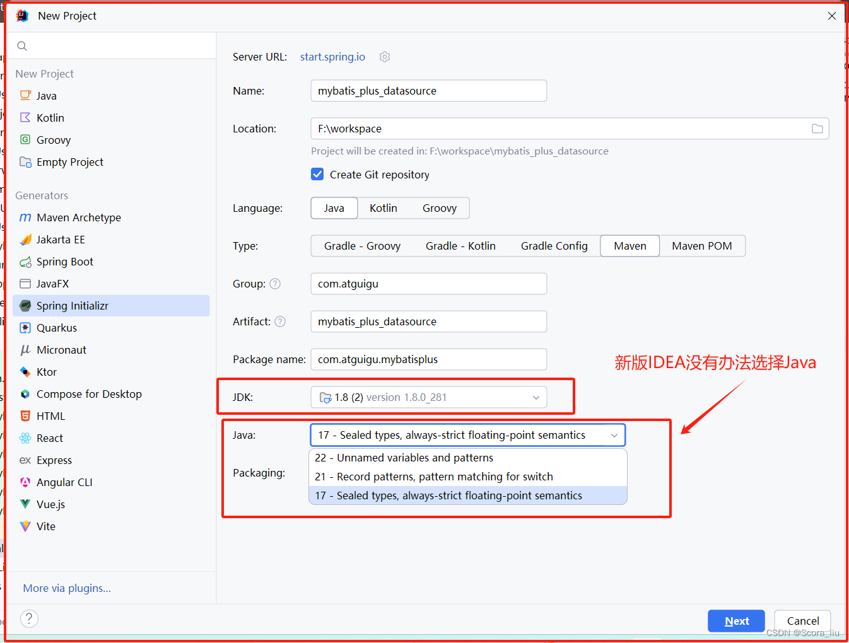Click the HTML icon in generators
Screen dimensions: 849x643
tap(25, 416)
